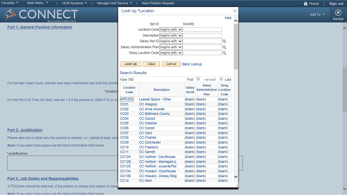
Task: Sort by Salary Set ID column header
Action: click(x=190, y=90)
